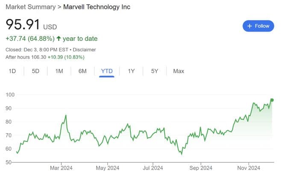Switch to the 5Y chart view
The height and width of the screenshot is (176, 282).
(155, 71)
